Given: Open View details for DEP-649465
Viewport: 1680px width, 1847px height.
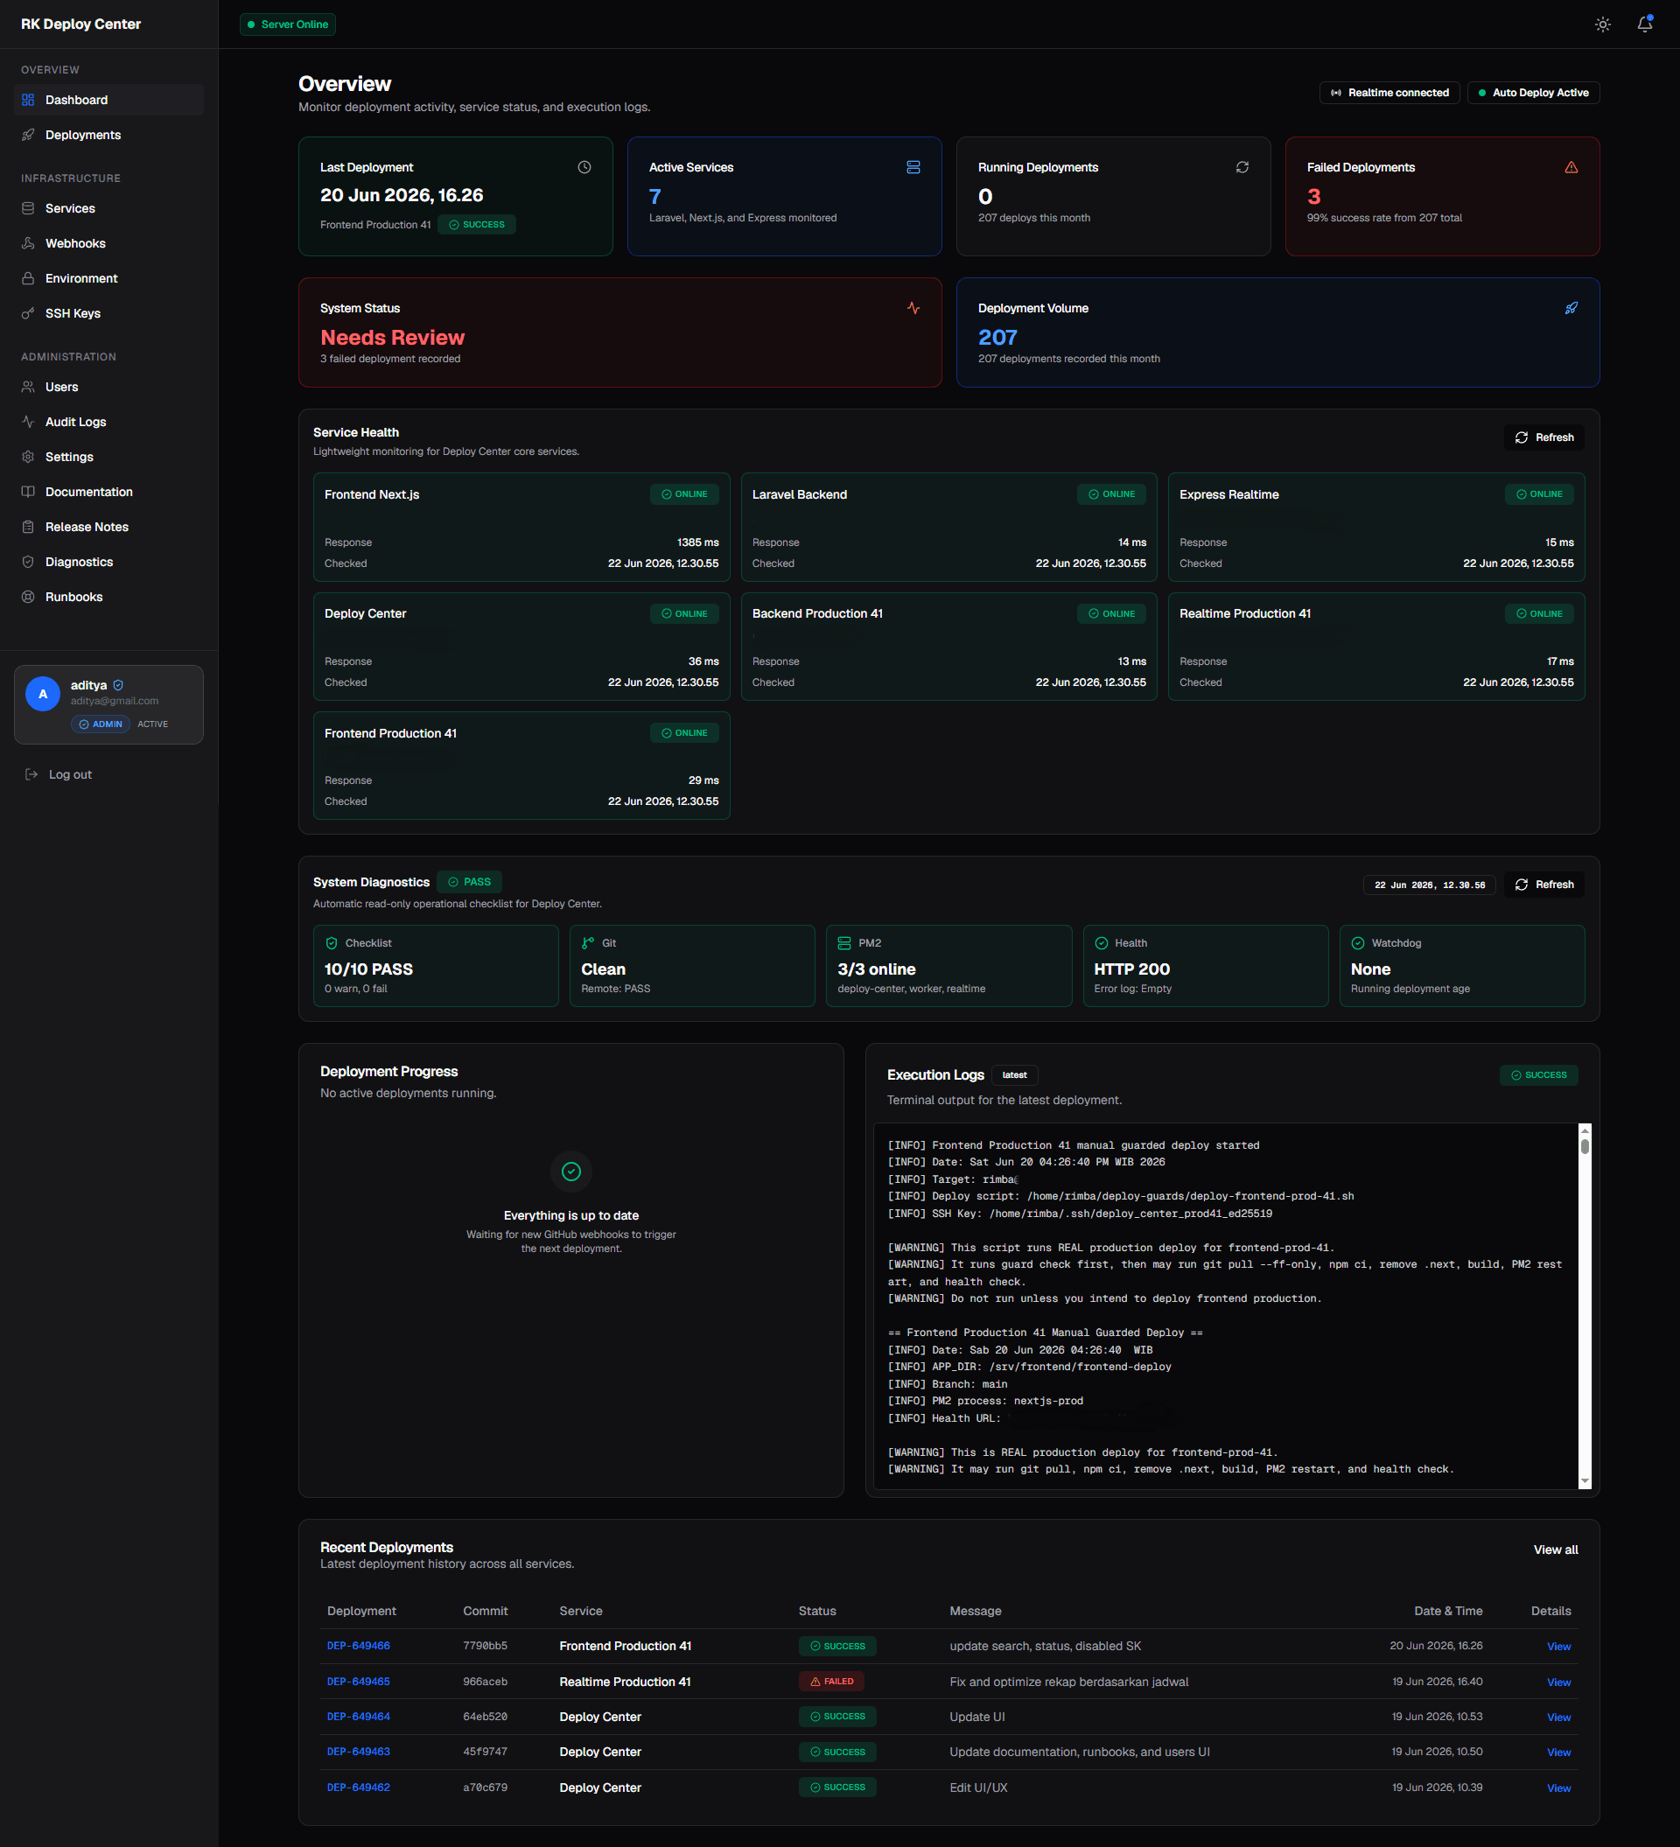Looking at the screenshot, I should 1558,1683.
